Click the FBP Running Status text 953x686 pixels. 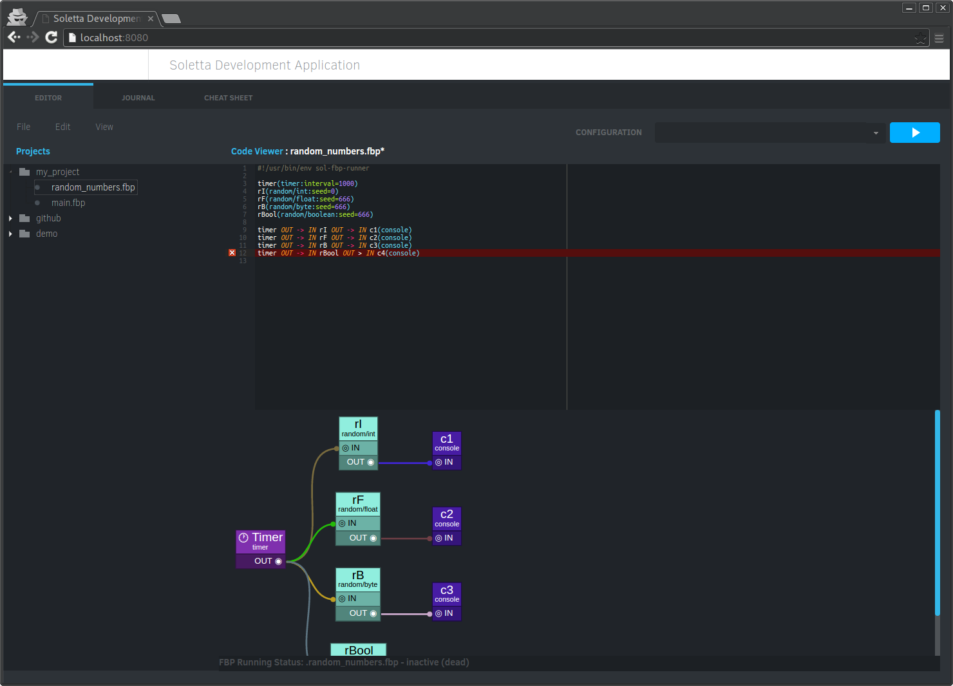click(344, 662)
